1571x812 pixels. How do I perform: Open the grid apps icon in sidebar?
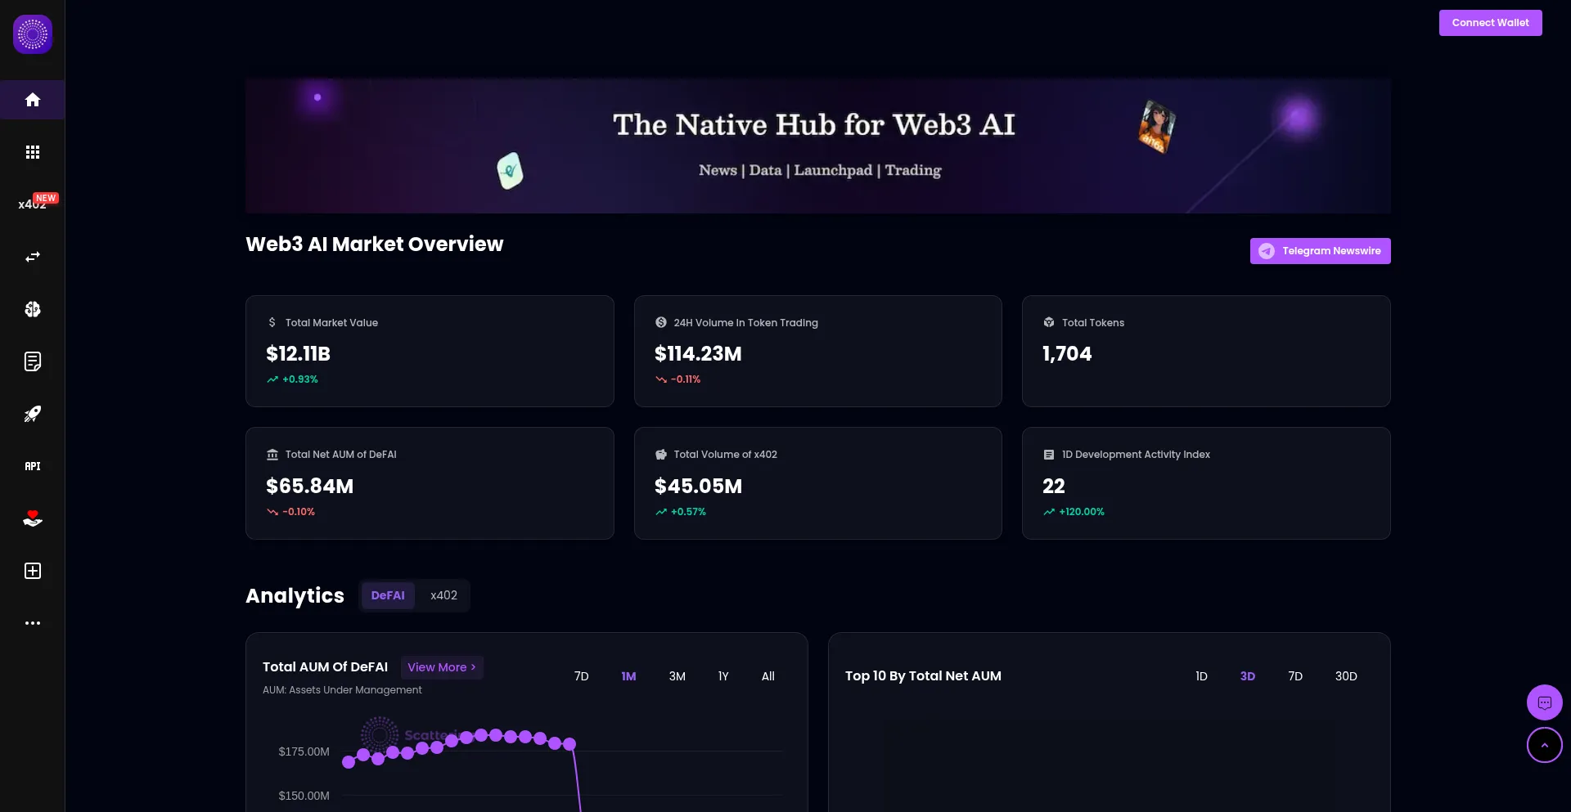33,152
